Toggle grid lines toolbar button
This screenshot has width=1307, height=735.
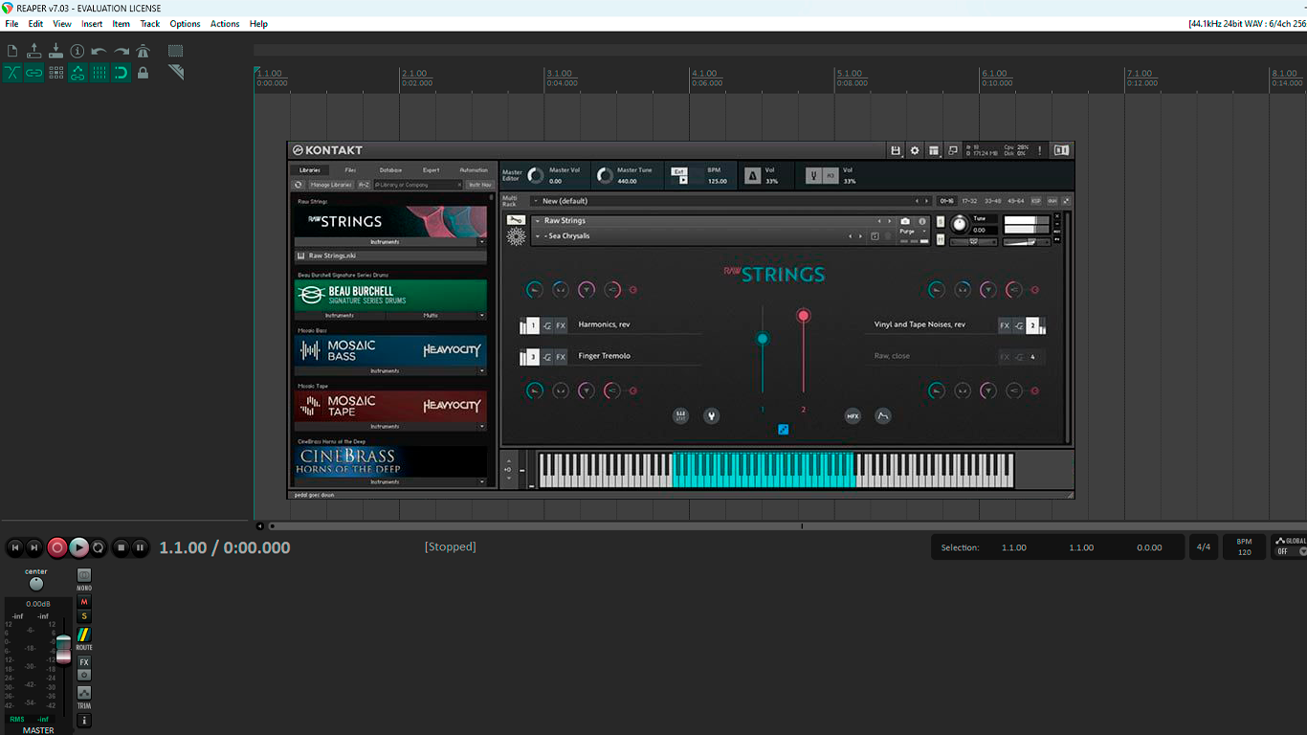tap(100, 73)
